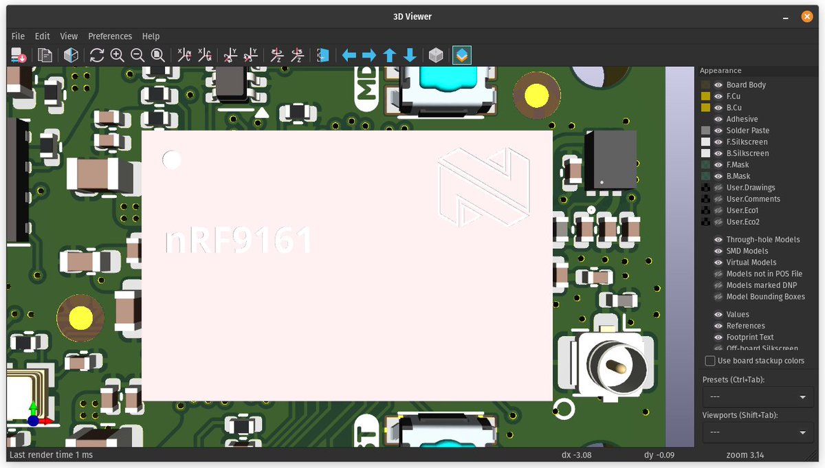Viewport: 825px width, 468px height.
Task: Click the F.Mask green color swatch
Action: pyautogui.click(x=705, y=165)
